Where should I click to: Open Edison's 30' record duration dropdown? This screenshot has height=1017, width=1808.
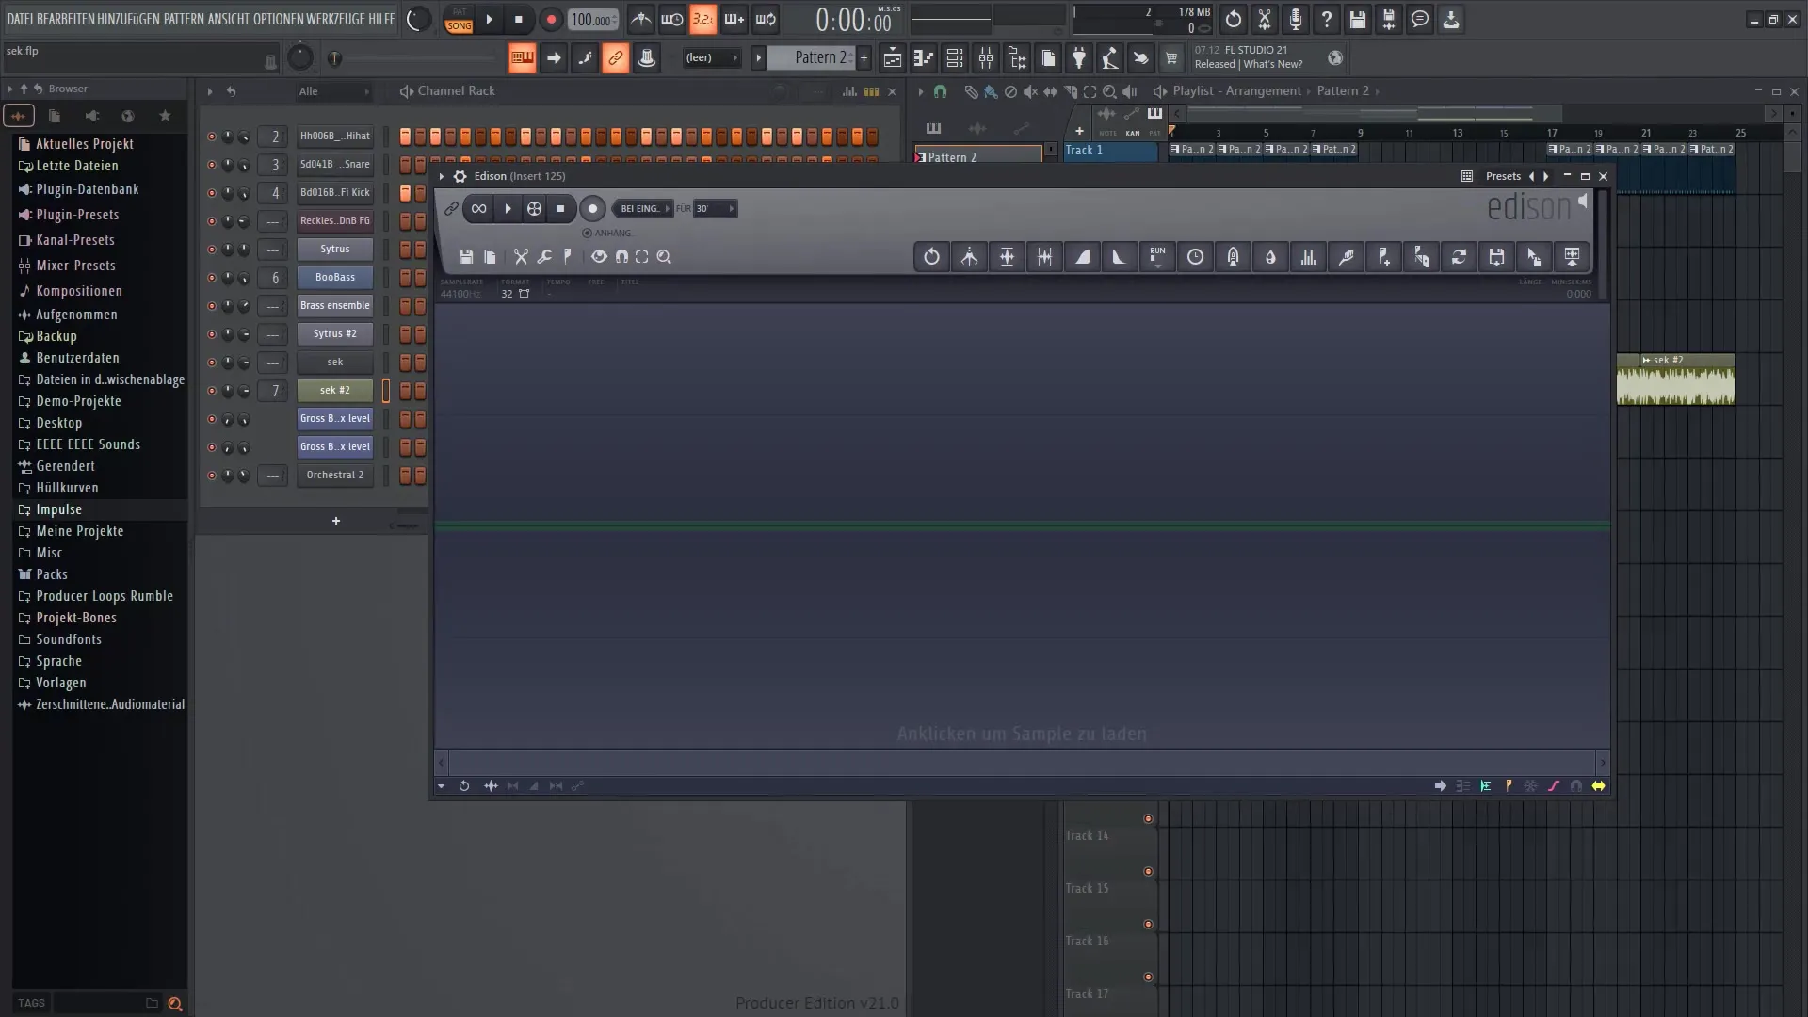click(x=715, y=209)
